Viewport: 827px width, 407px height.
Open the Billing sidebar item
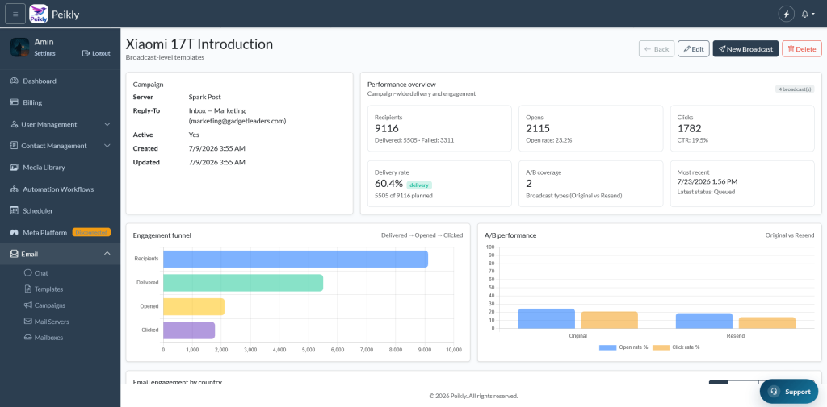[x=60, y=102]
